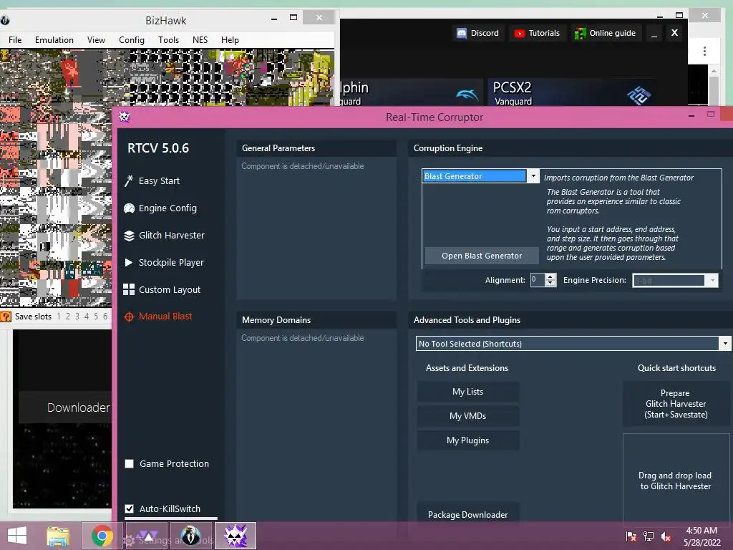Select BizHawk save slot 3
733x550 pixels.
77,317
